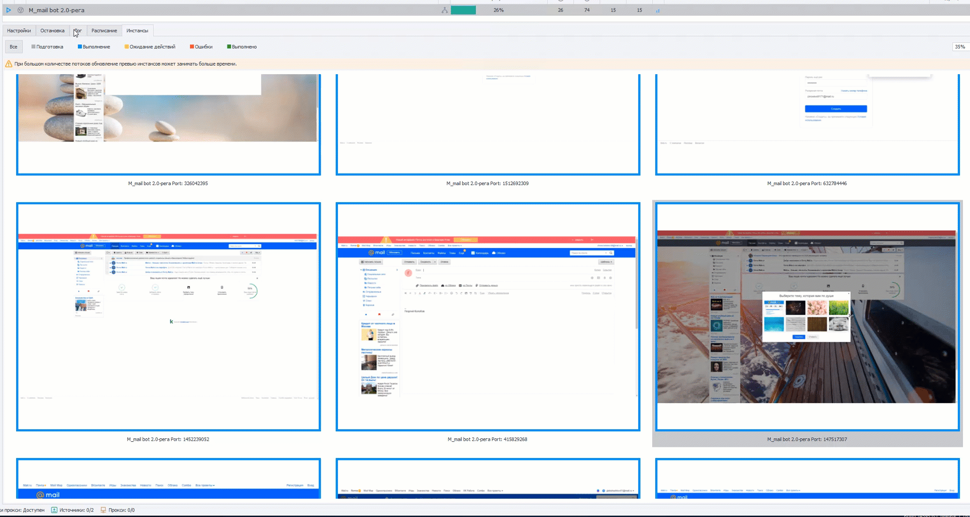Open instance preview Port 1452239052

click(168, 317)
